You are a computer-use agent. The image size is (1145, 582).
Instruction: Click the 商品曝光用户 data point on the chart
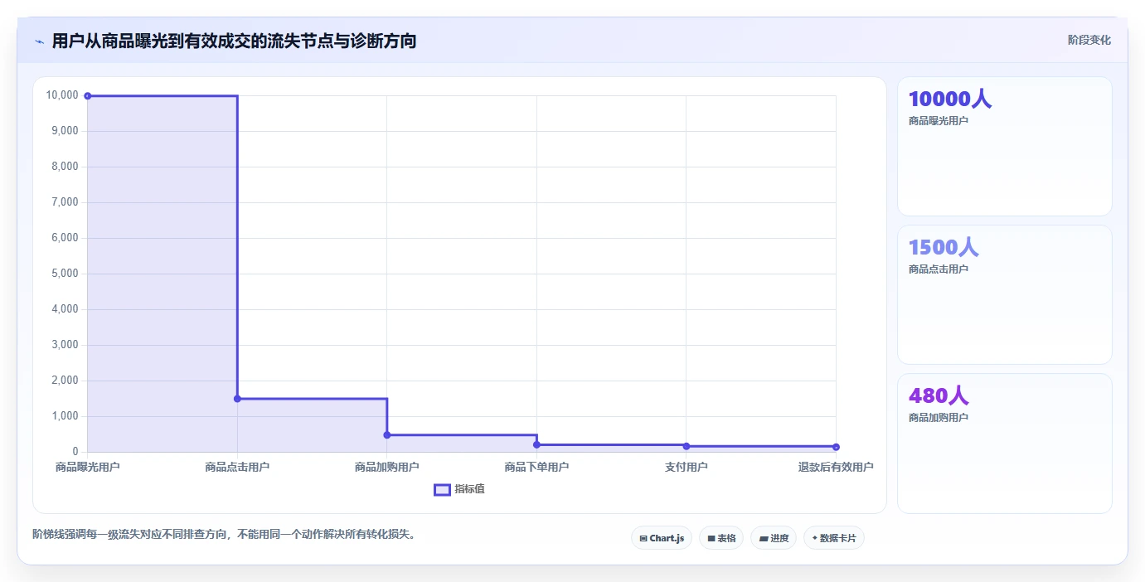point(88,96)
